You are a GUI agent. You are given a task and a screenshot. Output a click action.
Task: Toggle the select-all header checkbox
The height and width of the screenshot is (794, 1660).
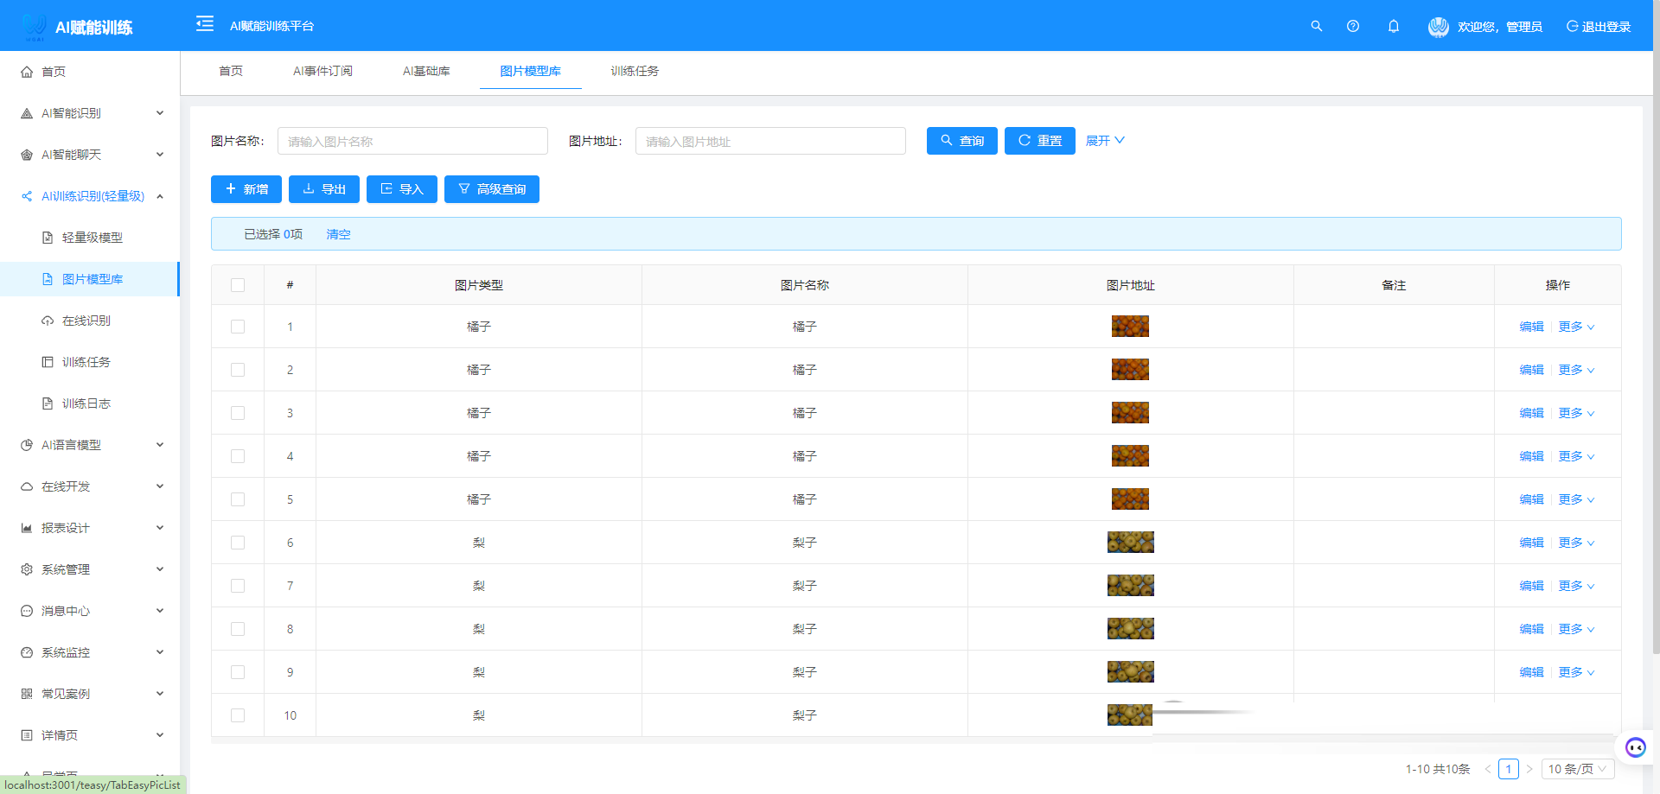click(x=238, y=285)
